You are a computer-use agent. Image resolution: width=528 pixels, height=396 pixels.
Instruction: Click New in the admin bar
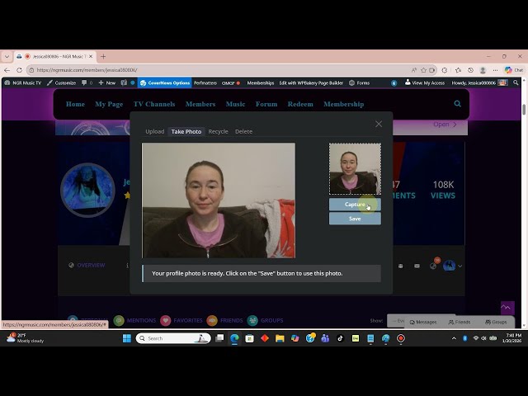(x=107, y=82)
